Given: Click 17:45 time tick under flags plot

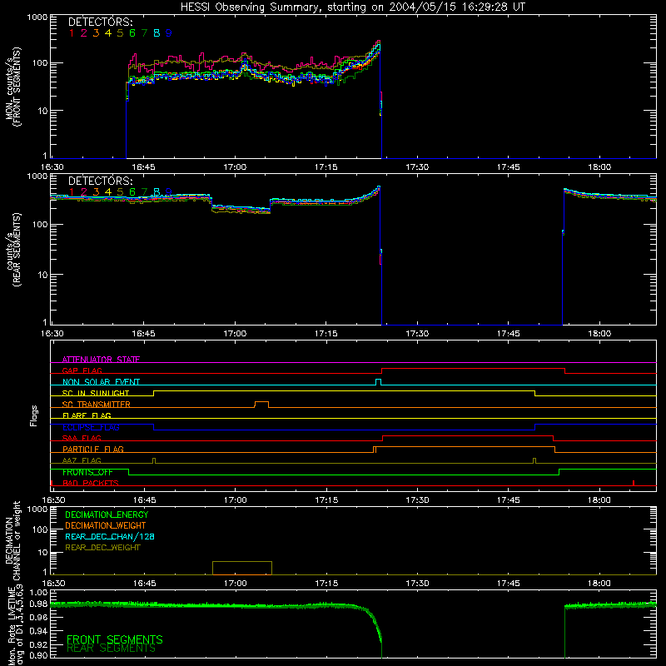Looking at the screenshot, I should (509, 500).
